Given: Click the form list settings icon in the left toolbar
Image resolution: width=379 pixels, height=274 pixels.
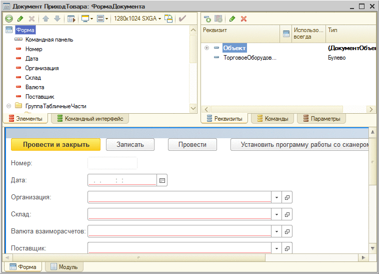Looking at the screenshot, I should (71, 19).
